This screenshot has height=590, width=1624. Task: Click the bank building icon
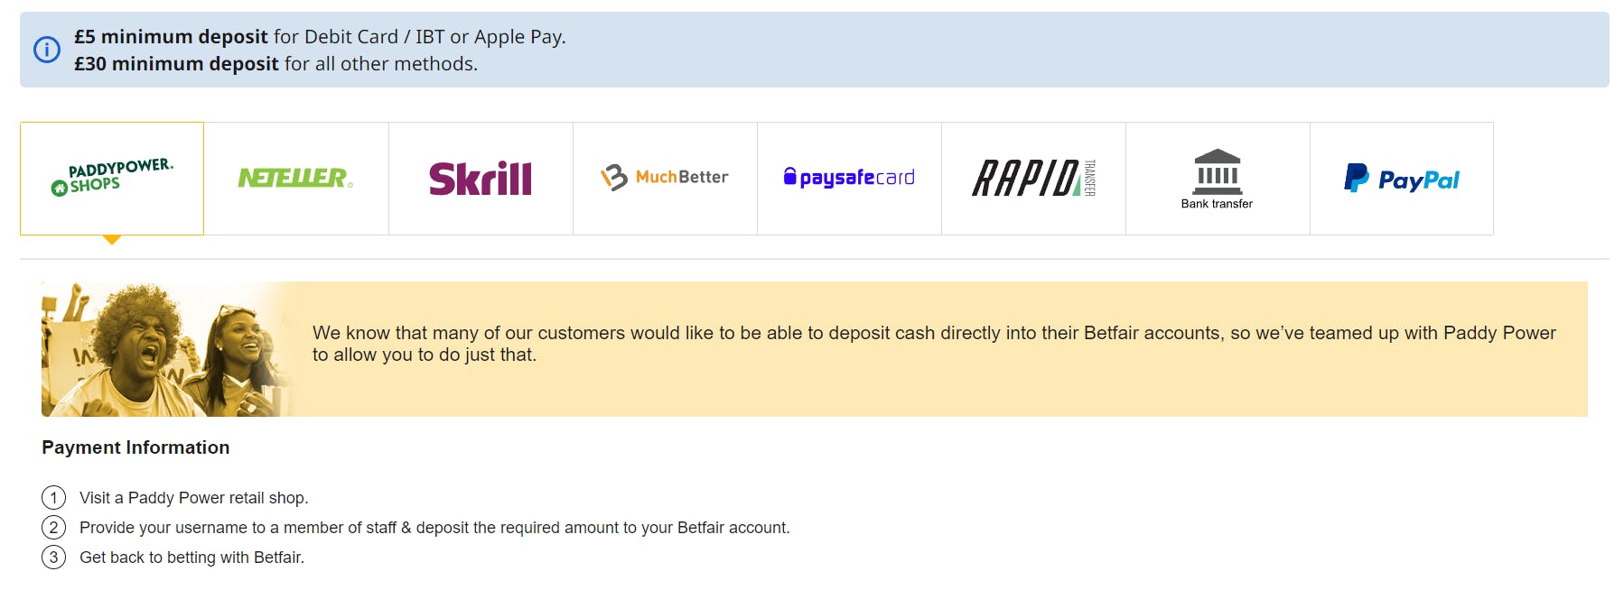(x=1218, y=171)
